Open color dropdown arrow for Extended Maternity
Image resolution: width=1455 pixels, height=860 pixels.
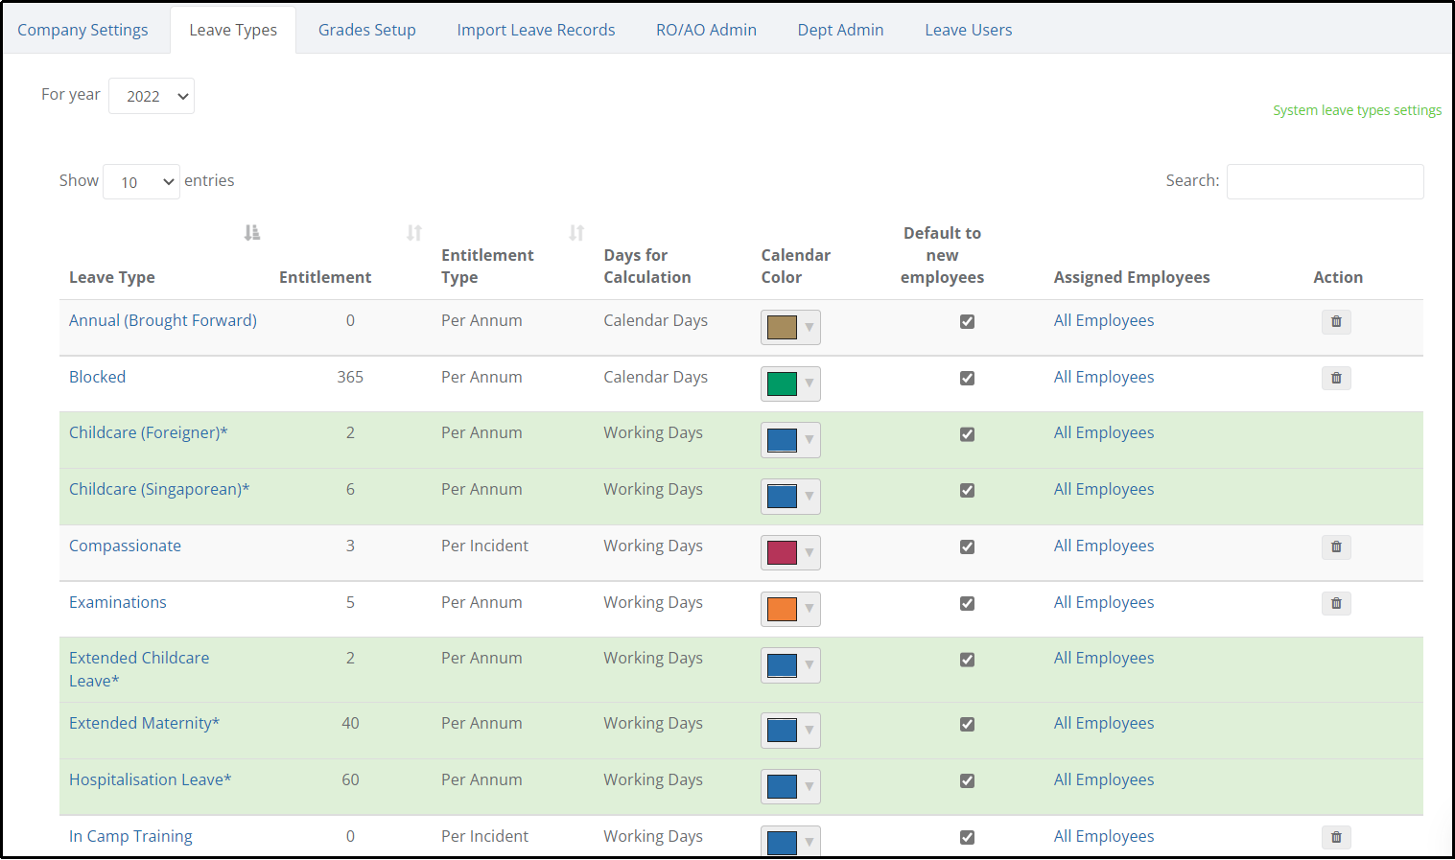click(x=810, y=731)
